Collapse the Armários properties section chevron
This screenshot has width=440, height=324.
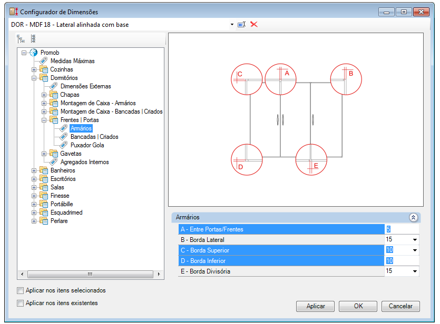[x=413, y=217]
